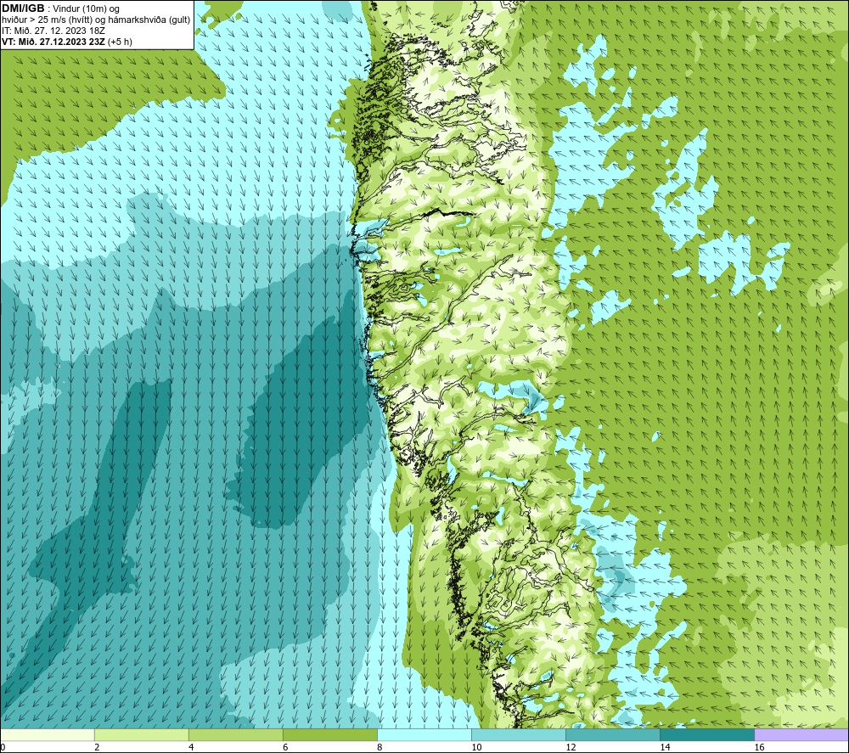Click the legend scale label 6
The width and height of the screenshot is (849, 753).
tap(285, 747)
